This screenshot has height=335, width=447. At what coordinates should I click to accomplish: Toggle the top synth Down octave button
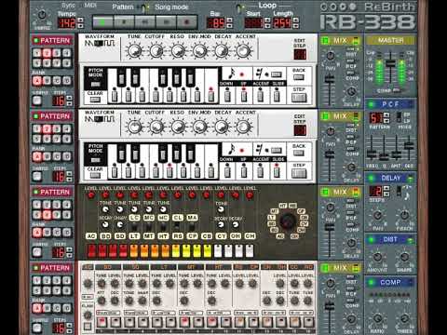click(x=227, y=97)
